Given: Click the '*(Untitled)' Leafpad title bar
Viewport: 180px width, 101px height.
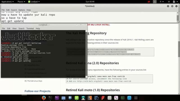Looking at the screenshot, I should [89, 6].
